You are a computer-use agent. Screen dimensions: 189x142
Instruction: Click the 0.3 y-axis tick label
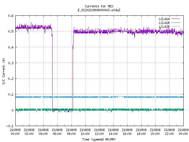tap(11, 63)
